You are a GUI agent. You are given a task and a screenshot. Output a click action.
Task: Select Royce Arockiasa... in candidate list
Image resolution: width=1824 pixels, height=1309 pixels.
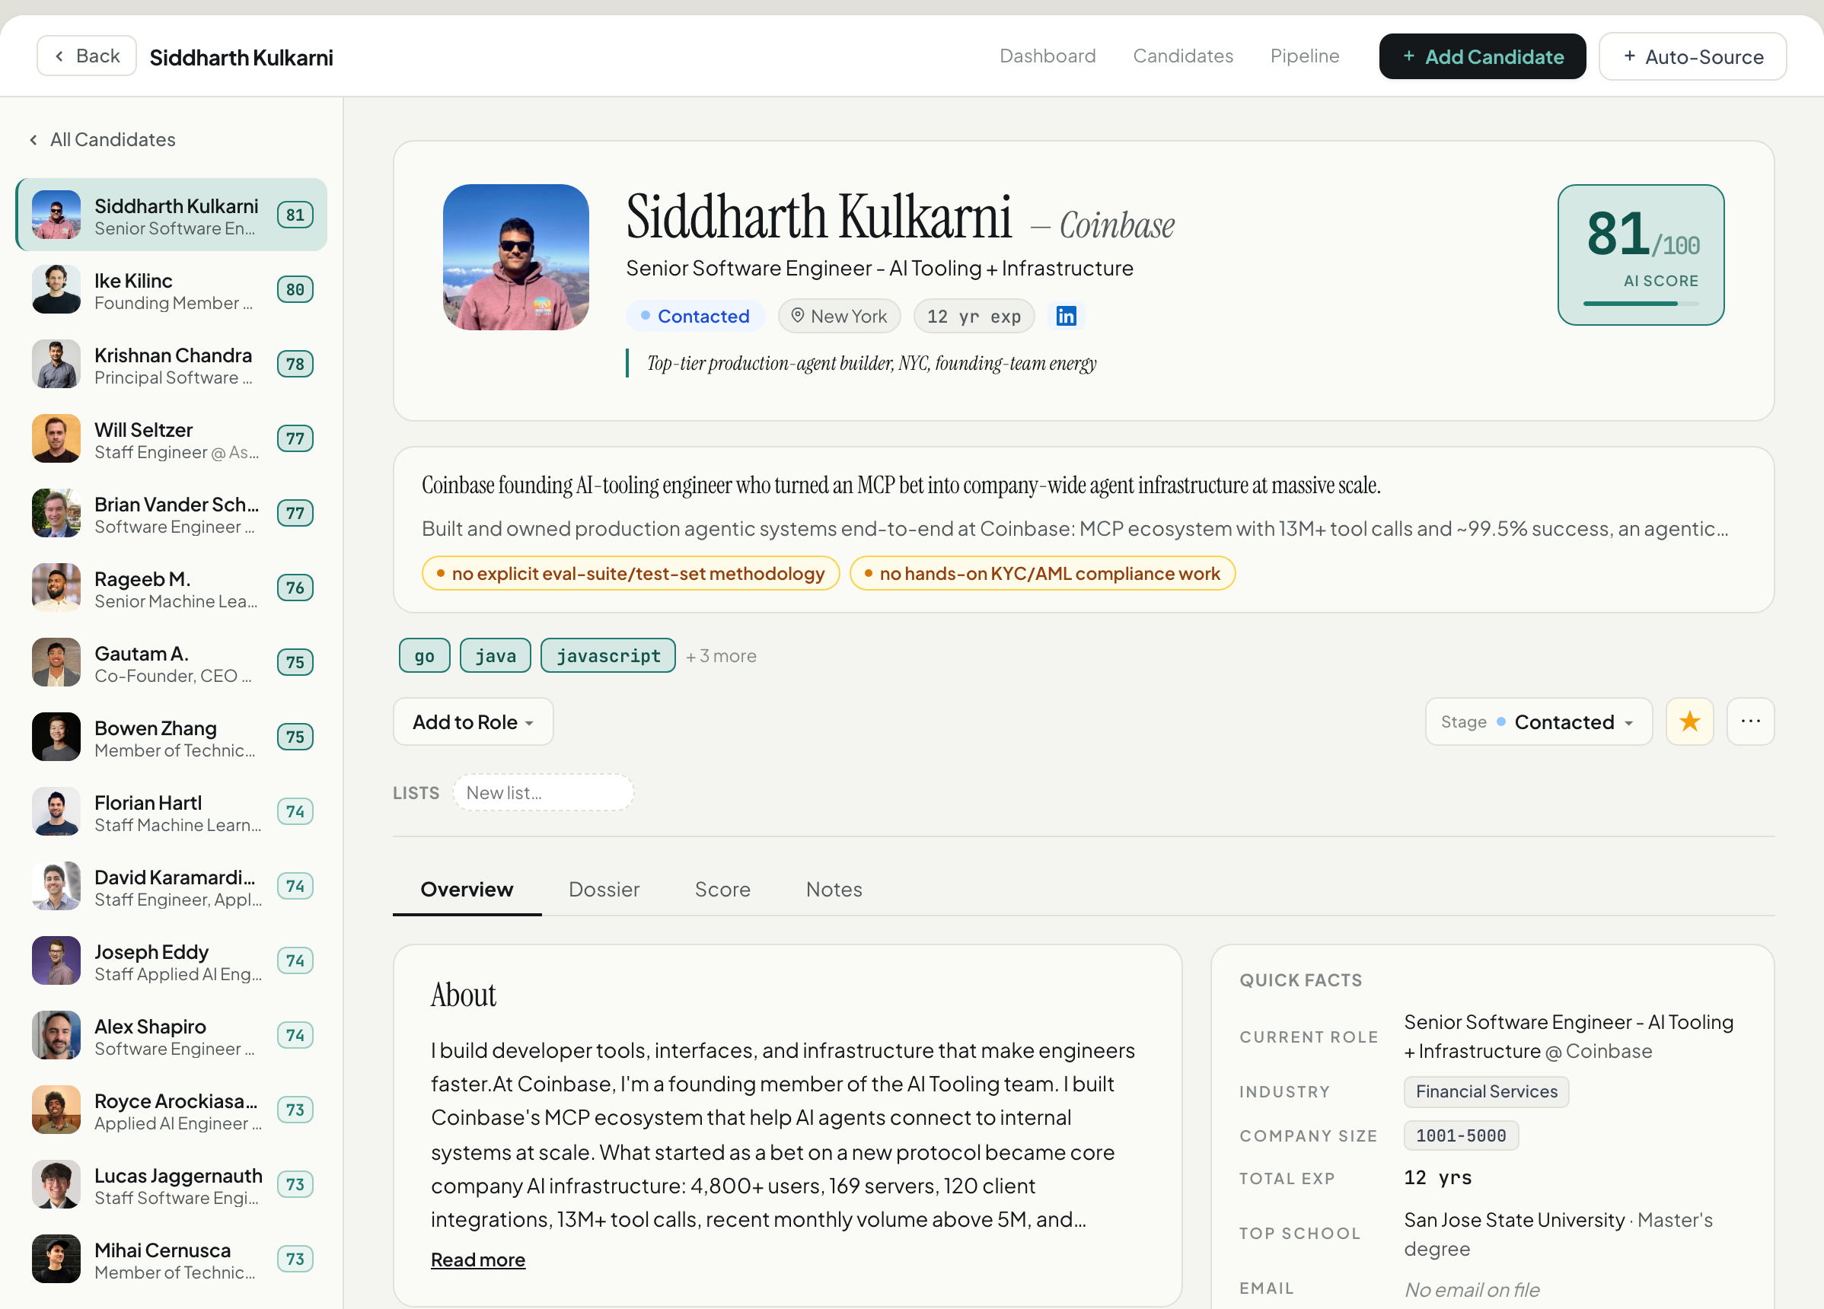171,1111
